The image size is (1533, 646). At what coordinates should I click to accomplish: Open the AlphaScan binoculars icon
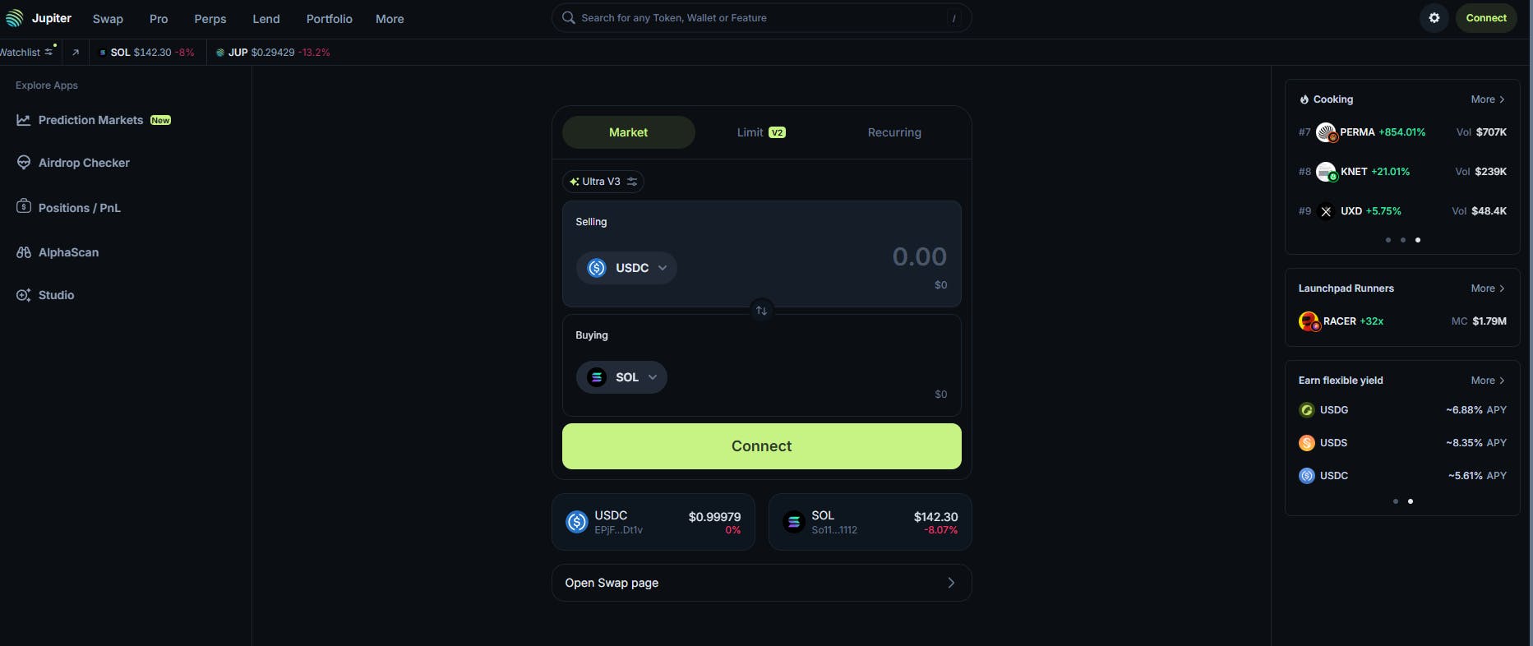tap(24, 252)
